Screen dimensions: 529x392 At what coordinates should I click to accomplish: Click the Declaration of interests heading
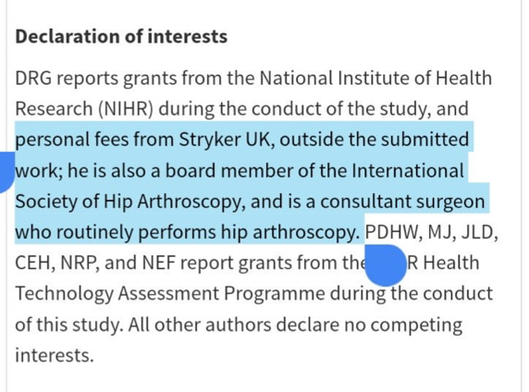121,36
